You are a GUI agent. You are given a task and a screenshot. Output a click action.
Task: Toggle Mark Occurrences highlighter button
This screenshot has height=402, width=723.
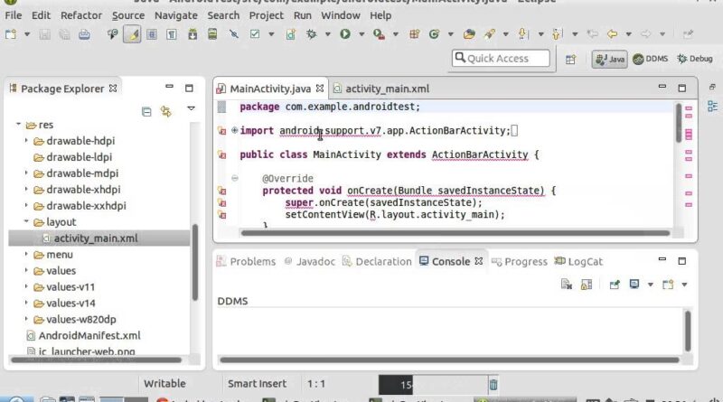coord(132,34)
